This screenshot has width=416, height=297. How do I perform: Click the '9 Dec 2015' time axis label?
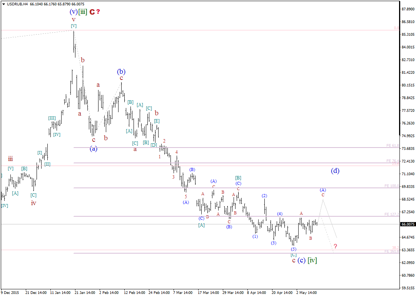[10, 293]
